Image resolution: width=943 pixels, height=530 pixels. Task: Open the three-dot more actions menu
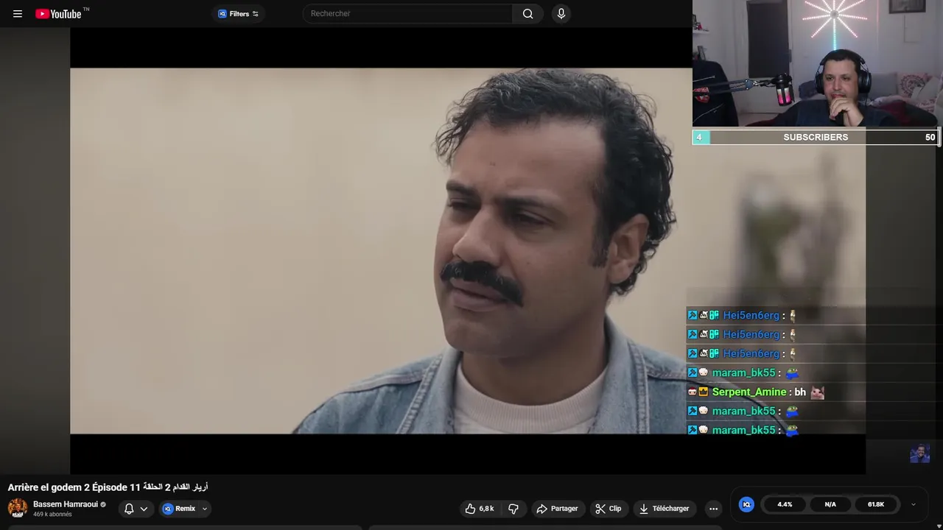coord(713,509)
